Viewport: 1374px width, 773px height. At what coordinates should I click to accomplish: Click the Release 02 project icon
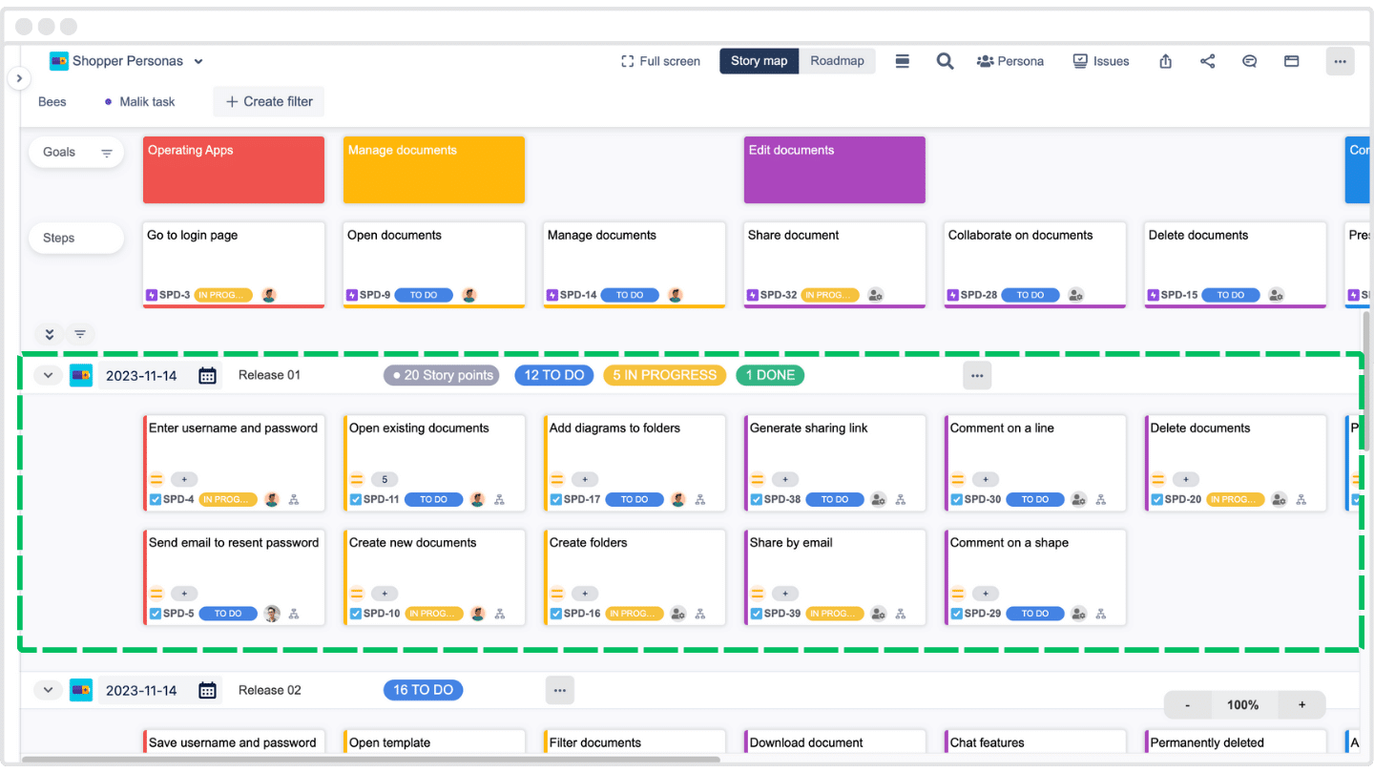coord(81,690)
